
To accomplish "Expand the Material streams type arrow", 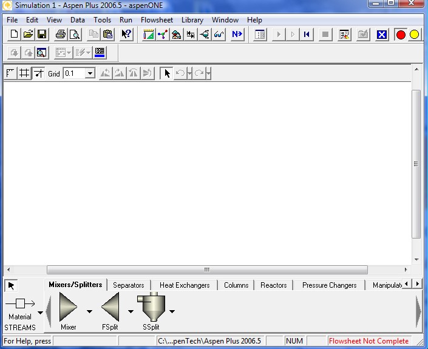I will pos(41,313).
